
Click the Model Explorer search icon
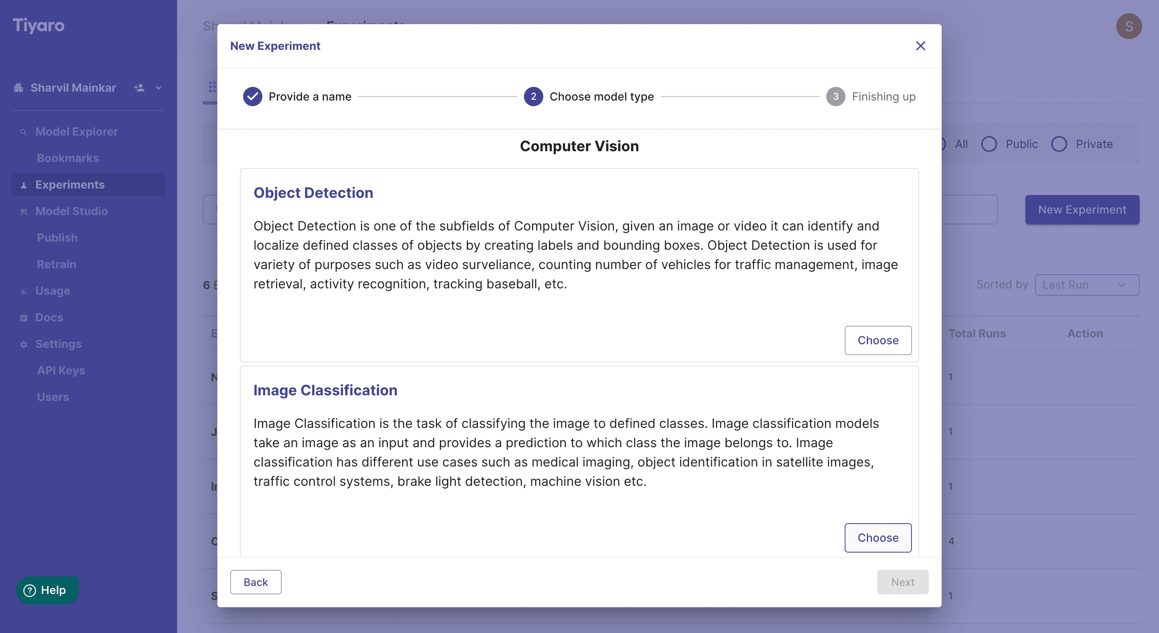23,132
